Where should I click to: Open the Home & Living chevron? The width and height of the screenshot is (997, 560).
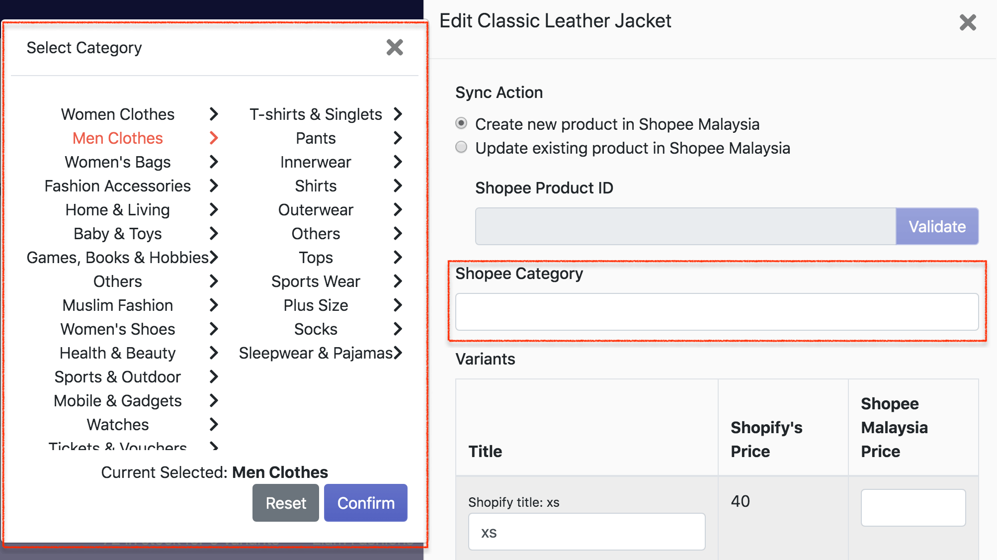click(214, 209)
